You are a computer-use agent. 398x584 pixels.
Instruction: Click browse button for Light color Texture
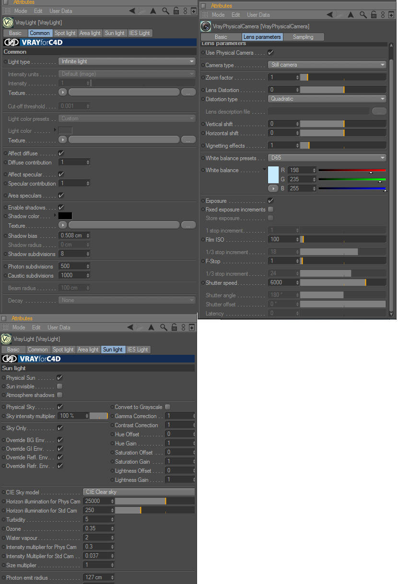[188, 140]
